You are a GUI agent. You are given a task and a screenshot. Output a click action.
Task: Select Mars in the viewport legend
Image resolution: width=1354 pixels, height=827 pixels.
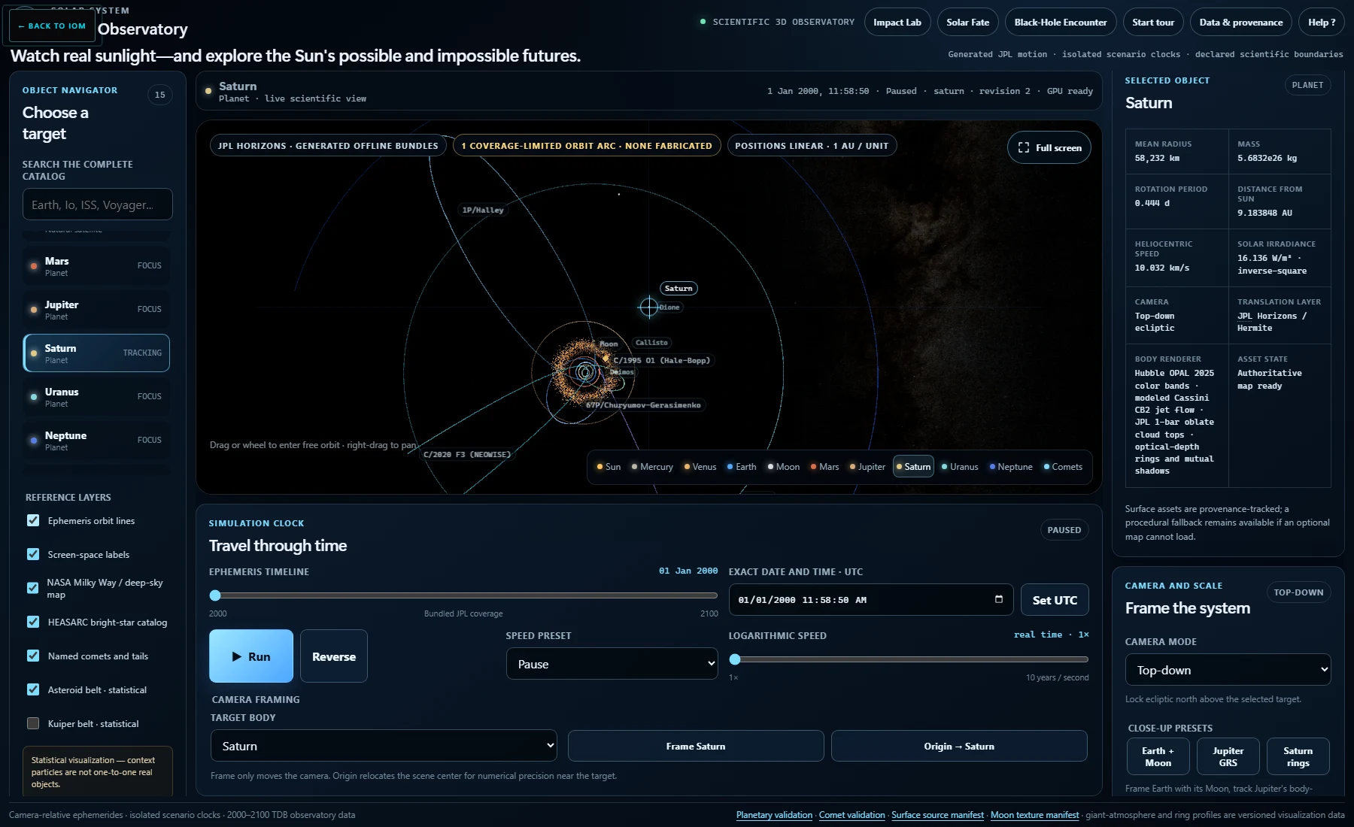click(x=824, y=467)
